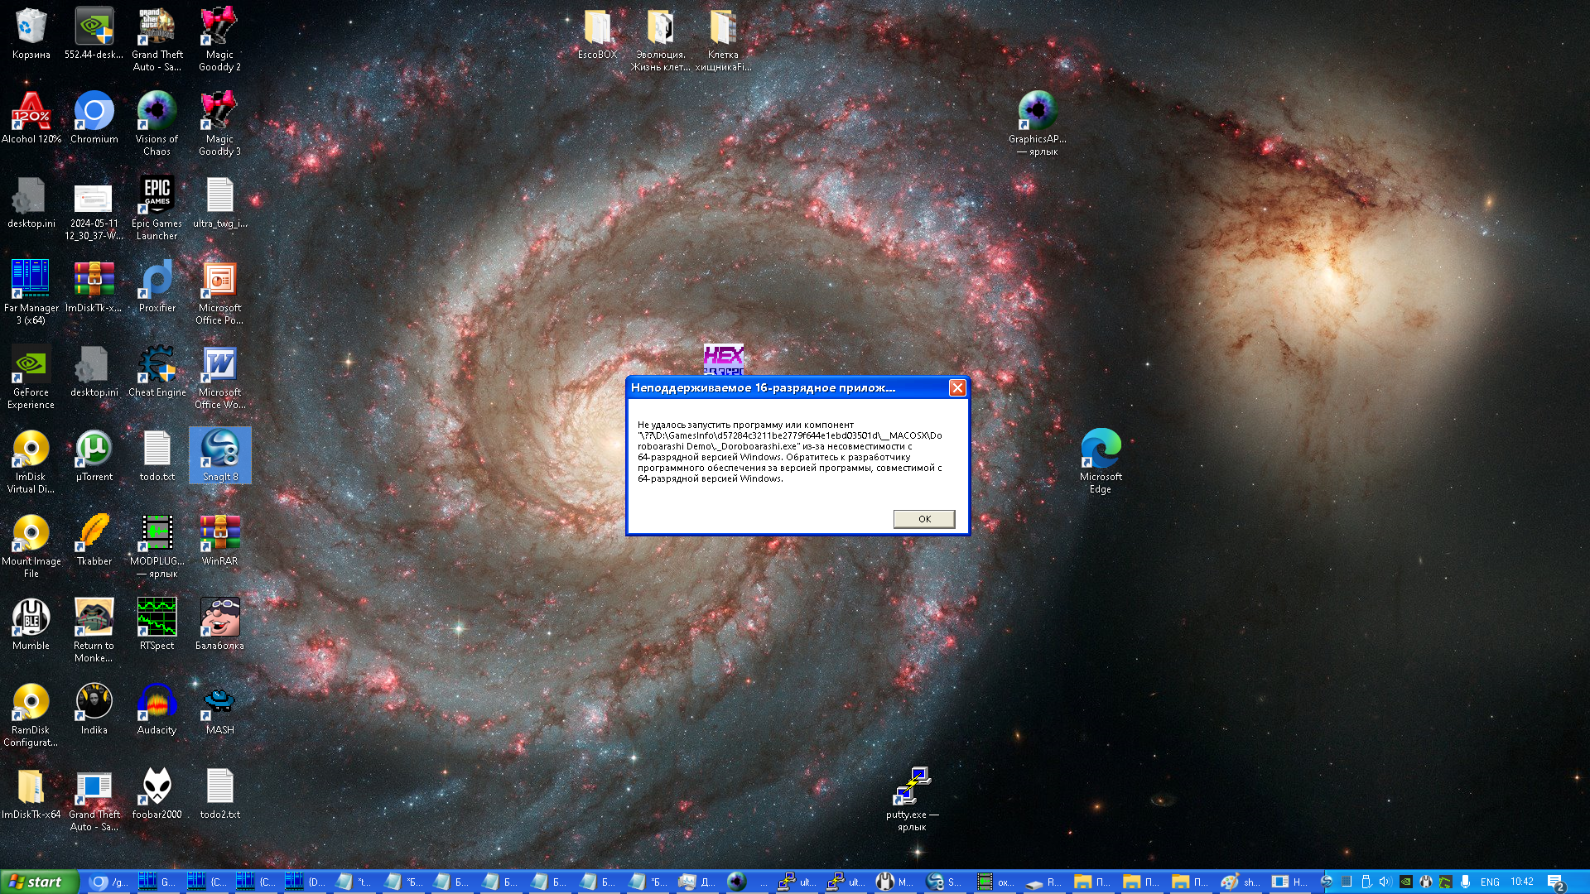
Task: Click OK in the error dialog
Action: (923, 519)
